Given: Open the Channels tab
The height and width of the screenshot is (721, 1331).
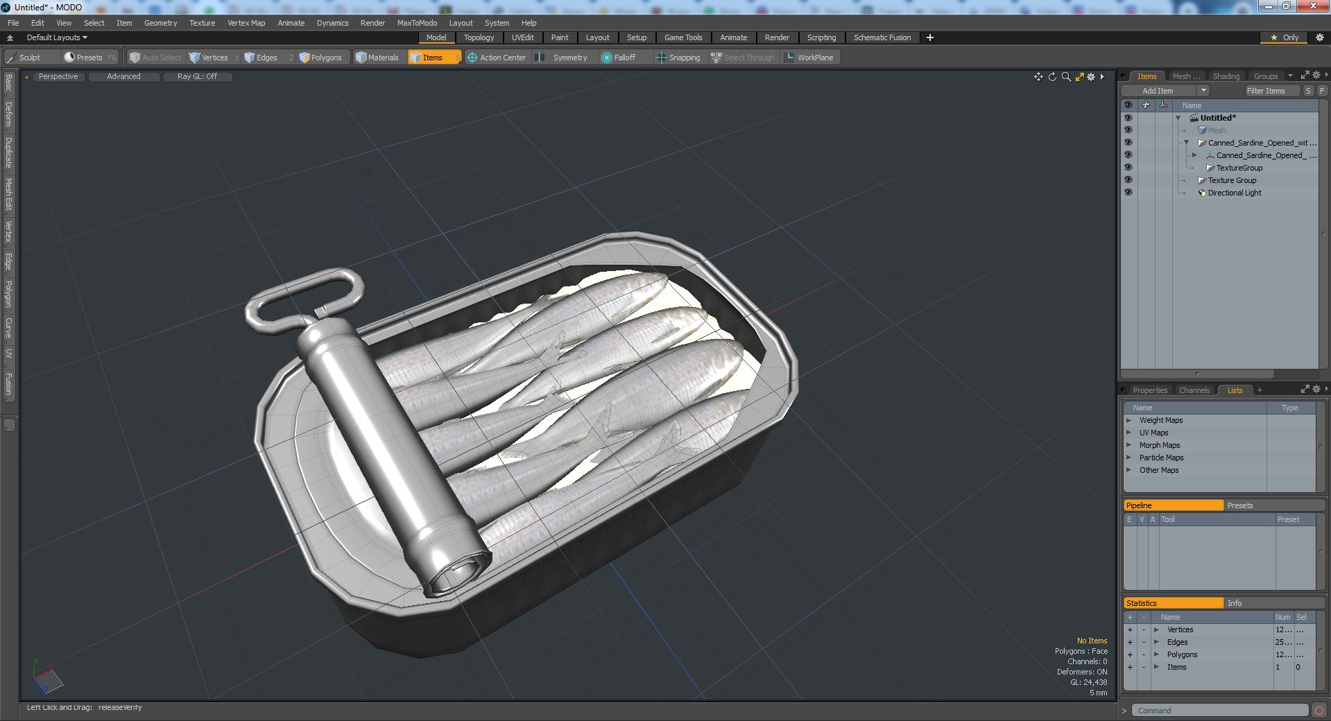Looking at the screenshot, I should [x=1194, y=390].
